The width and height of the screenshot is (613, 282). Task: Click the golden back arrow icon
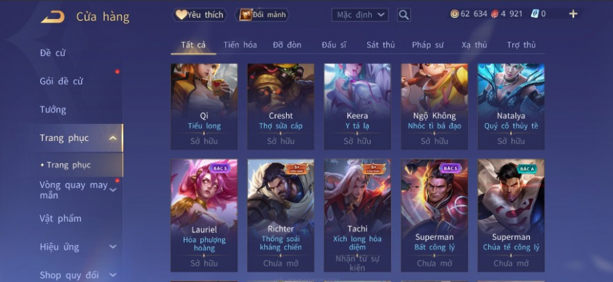[52, 17]
